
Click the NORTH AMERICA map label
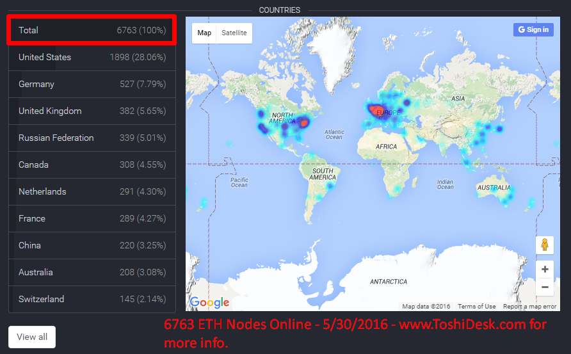[282, 118]
